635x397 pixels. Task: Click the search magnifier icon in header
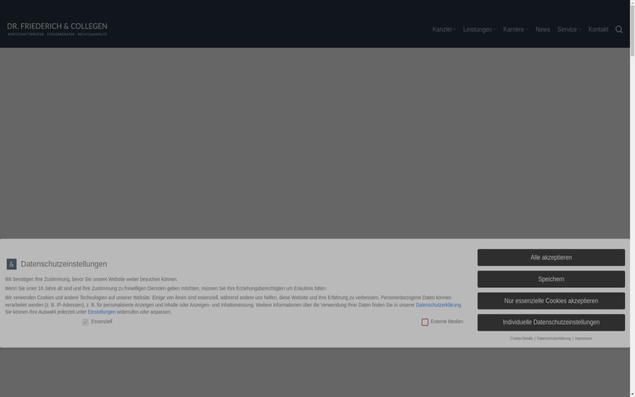[619, 30]
